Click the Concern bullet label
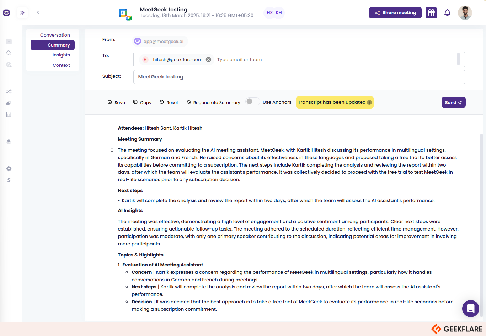Image resolution: width=486 pixels, height=336 pixels. (x=141, y=272)
